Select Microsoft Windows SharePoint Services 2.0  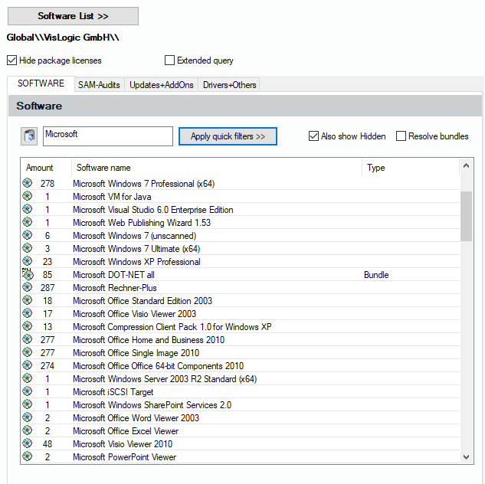pyautogui.click(x=241, y=405)
